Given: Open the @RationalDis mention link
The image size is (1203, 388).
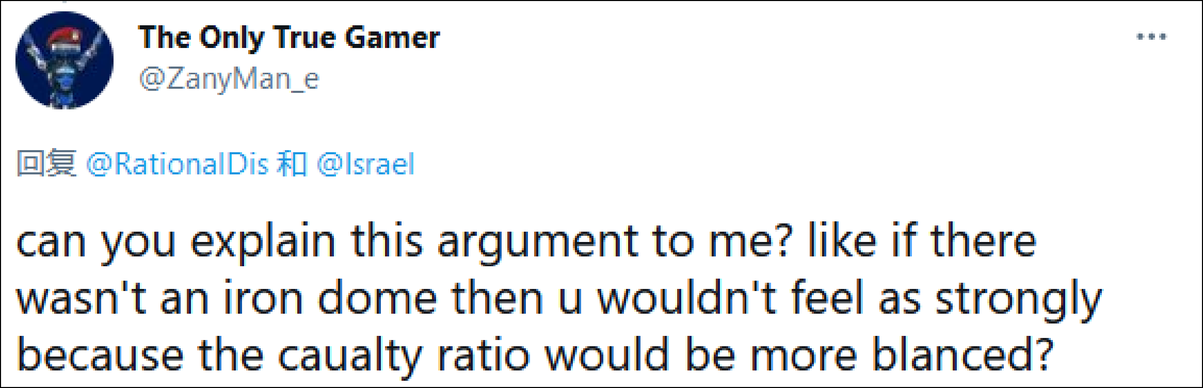Looking at the screenshot, I should [178, 165].
